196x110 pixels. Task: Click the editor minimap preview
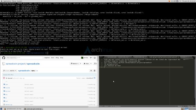coord(189,59)
